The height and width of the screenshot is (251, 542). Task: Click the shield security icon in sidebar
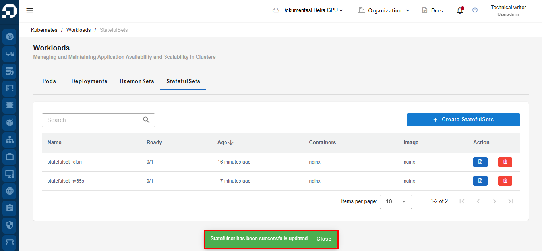10,225
